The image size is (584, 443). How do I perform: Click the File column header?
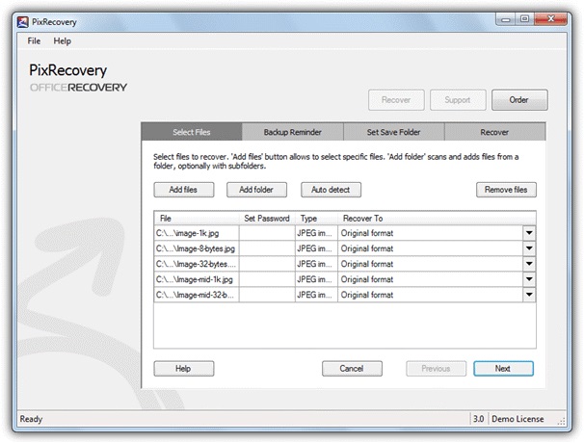coord(197,219)
